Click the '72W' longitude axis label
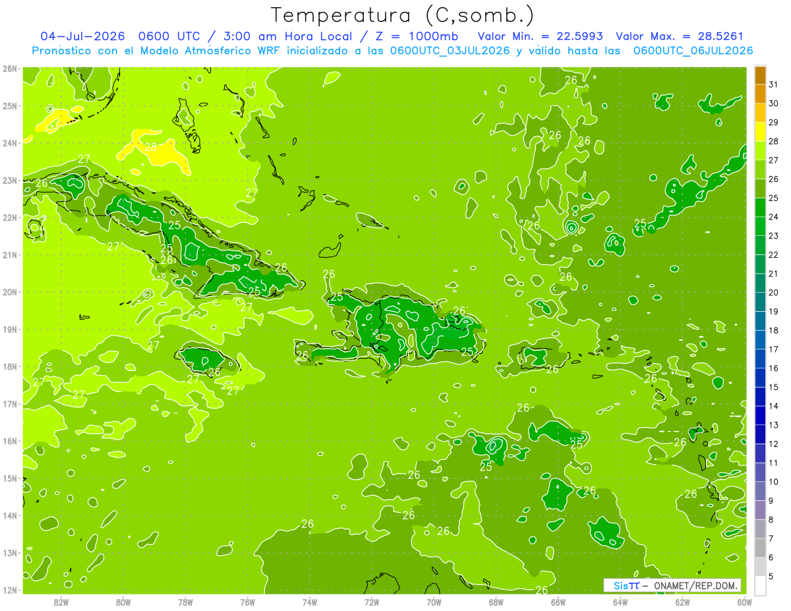791x611 pixels. click(372, 601)
